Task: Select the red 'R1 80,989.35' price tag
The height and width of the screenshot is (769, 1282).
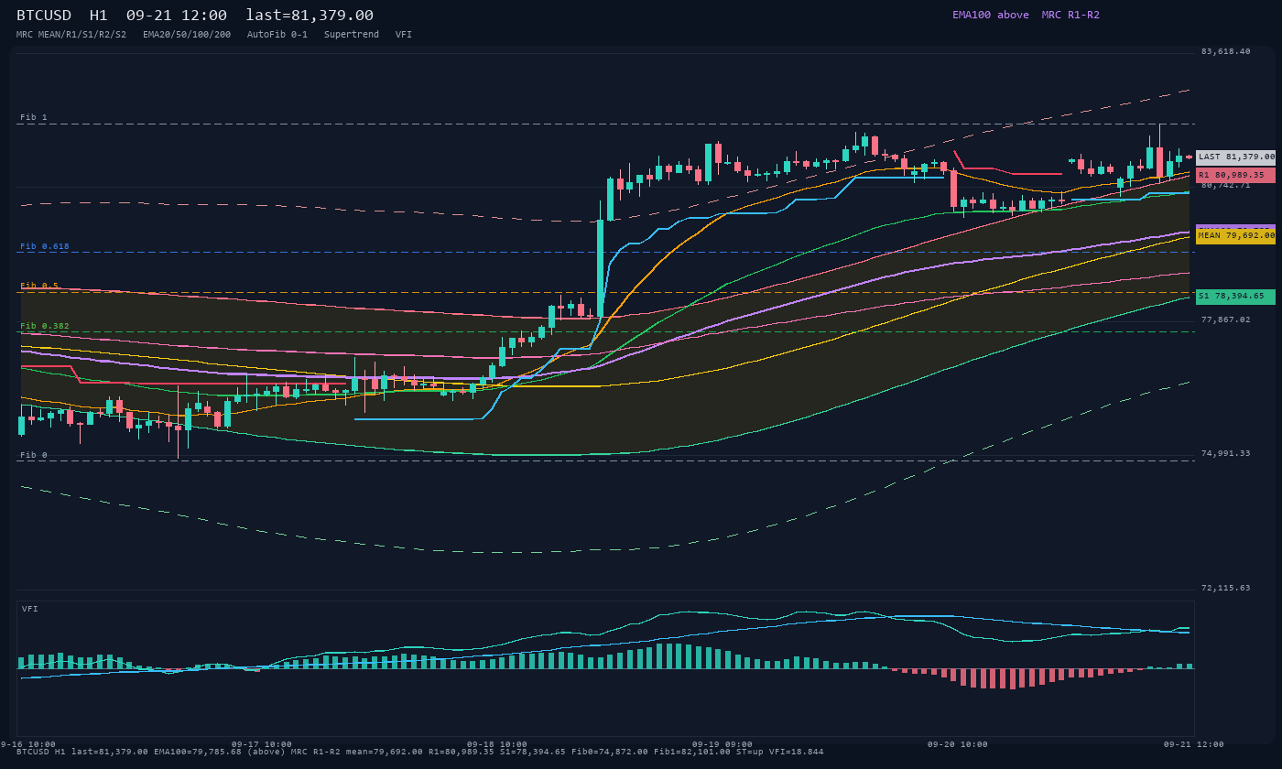Action: [x=1235, y=175]
